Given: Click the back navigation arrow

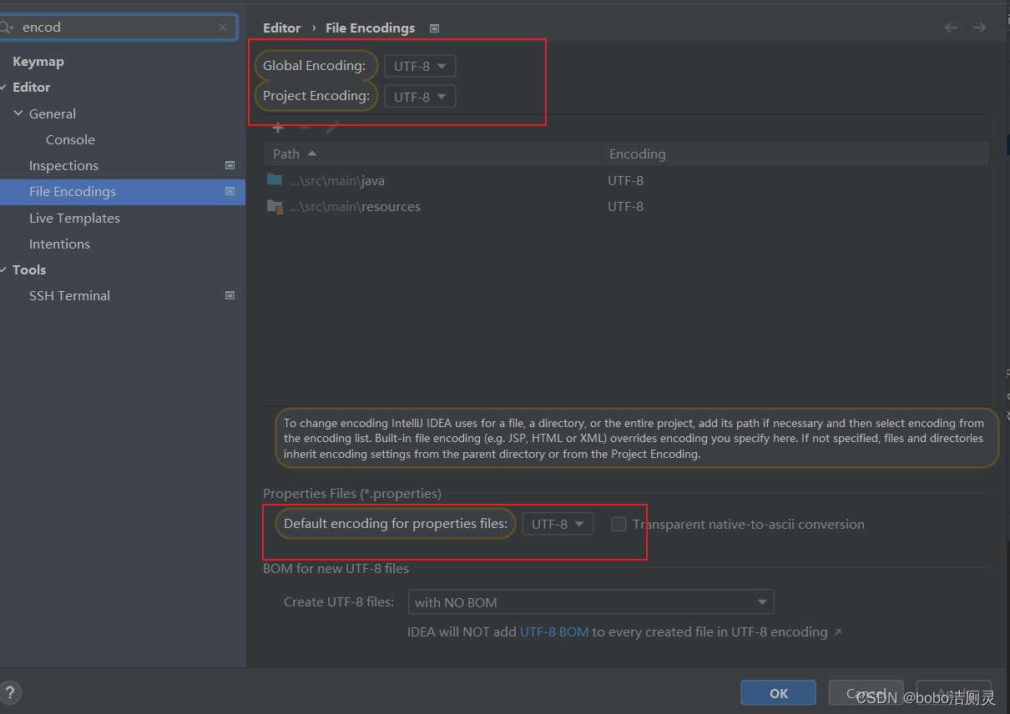Looking at the screenshot, I should point(951,27).
